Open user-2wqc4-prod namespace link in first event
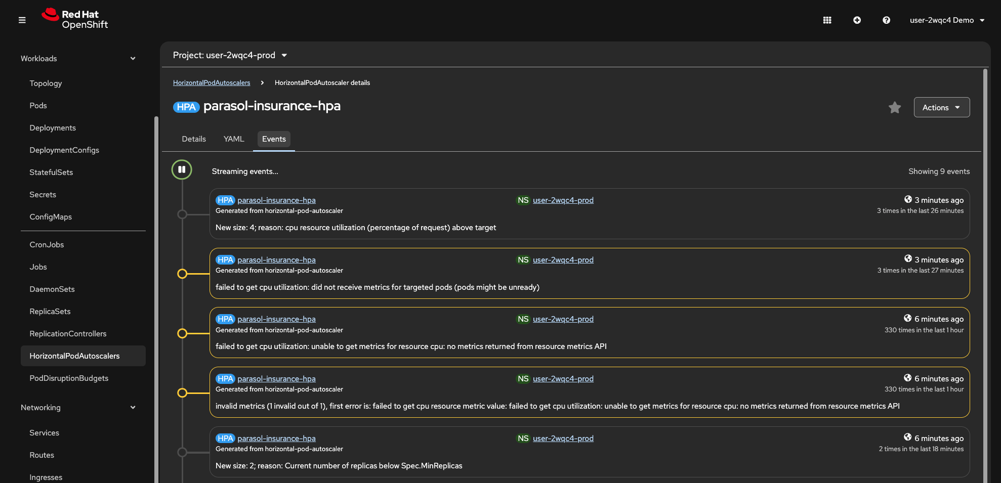The width and height of the screenshot is (1001, 483). pos(563,200)
